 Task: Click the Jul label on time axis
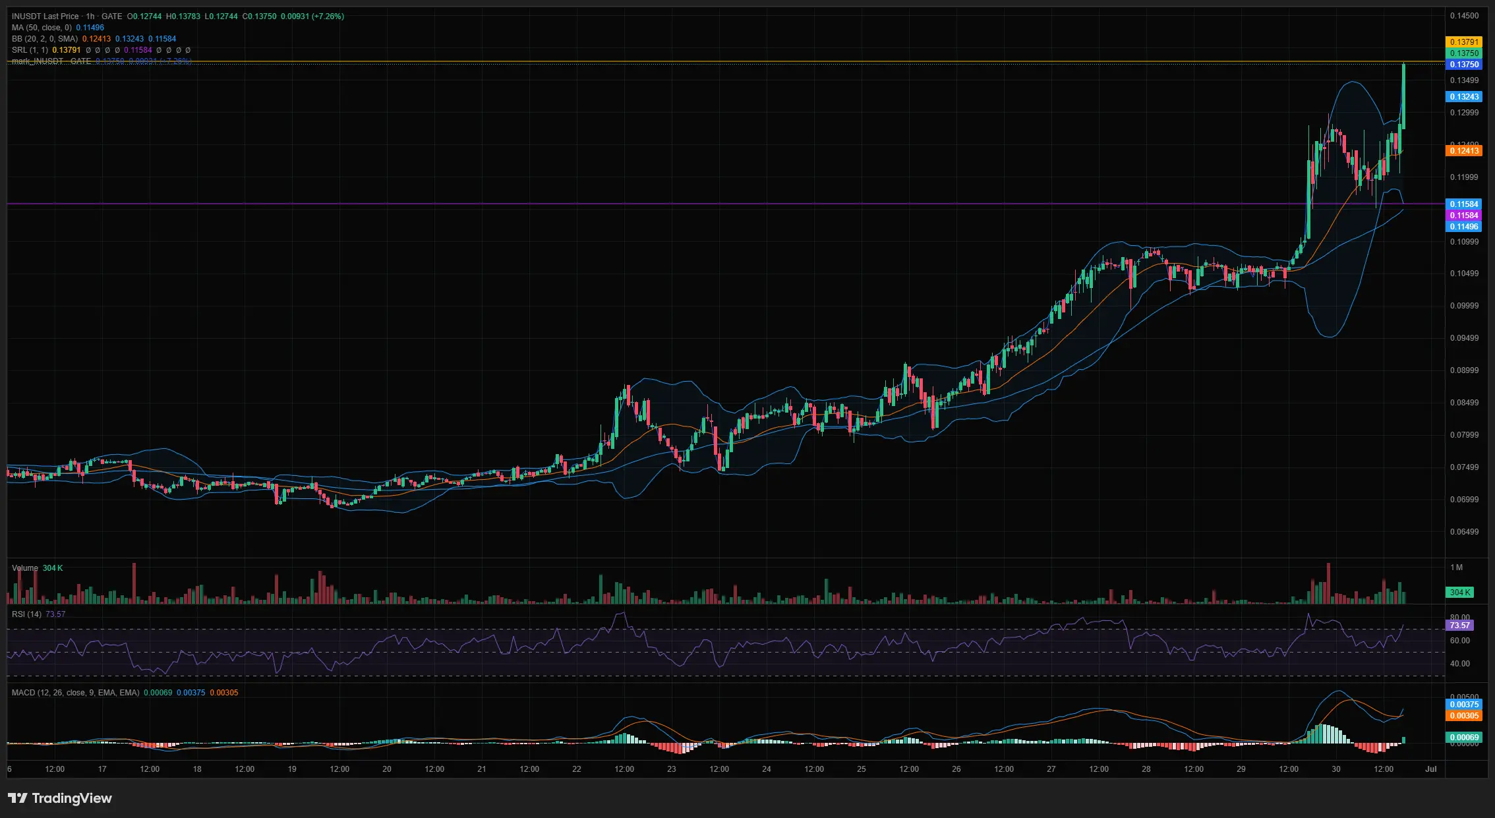pyautogui.click(x=1431, y=769)
